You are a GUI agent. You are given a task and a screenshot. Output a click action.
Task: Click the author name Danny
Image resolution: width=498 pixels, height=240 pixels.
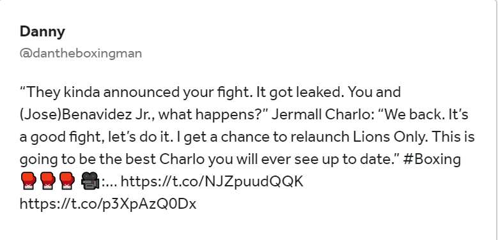point(42,32)
